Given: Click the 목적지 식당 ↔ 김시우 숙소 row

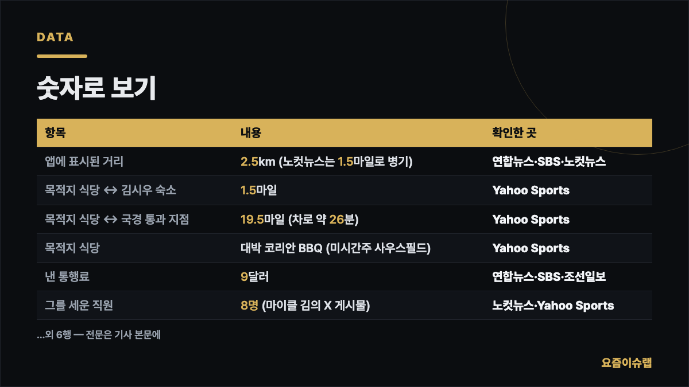Looking at the screenshot, I should click(344, 190).
